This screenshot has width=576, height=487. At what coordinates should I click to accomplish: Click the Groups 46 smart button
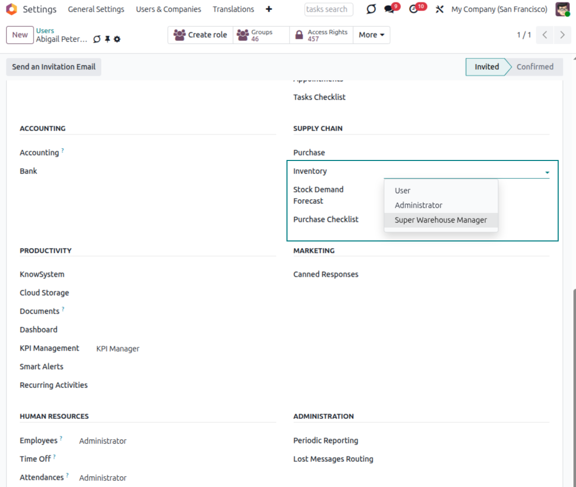pyautogui.click(x=260, y=35)
